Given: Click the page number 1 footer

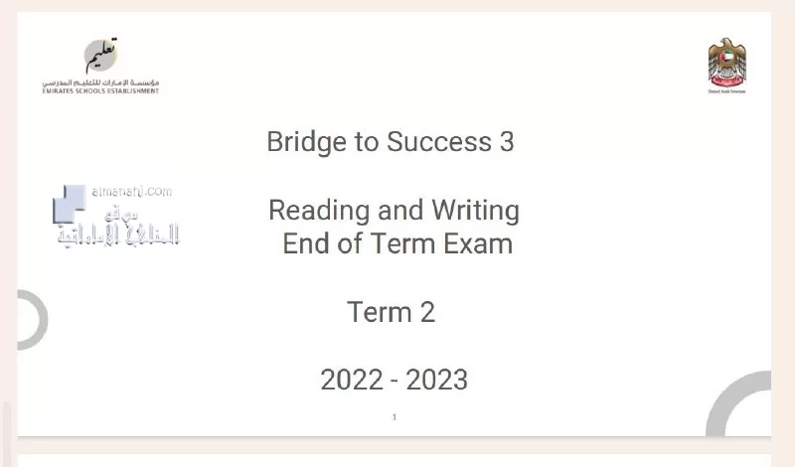Looking at the screenshot, I should coord(395,417).
